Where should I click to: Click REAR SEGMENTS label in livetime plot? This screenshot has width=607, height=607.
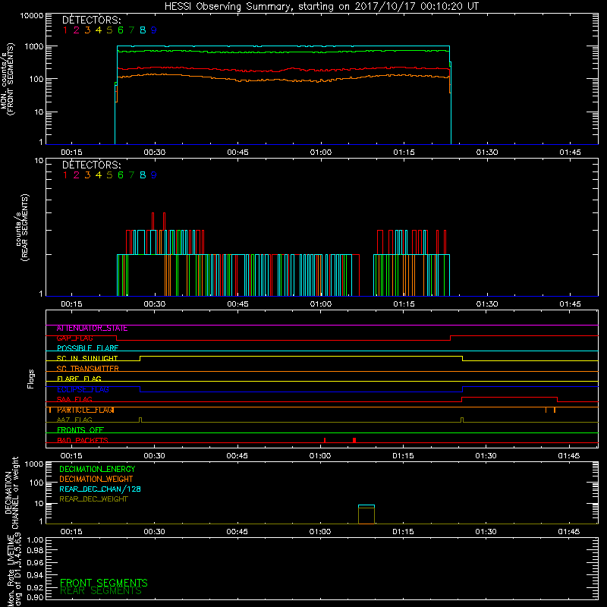[101, 591]
